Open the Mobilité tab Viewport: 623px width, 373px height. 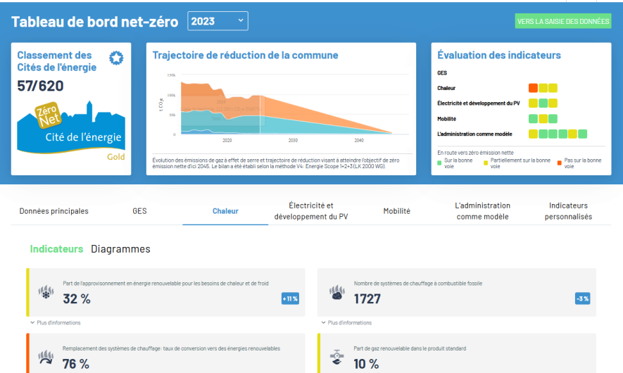click(x=396, y=211)
